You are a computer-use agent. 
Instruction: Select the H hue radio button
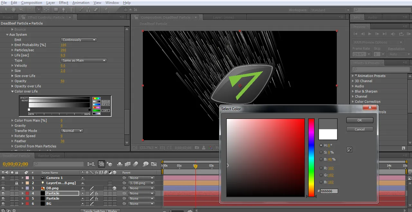tap(321, 145)
